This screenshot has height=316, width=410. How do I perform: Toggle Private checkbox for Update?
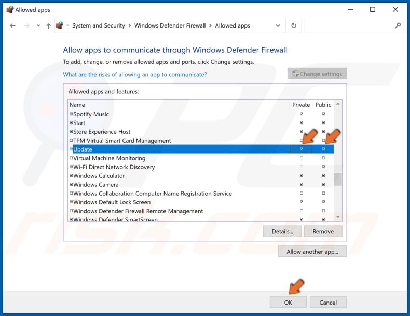pyautogui.click(x=302, y=149)
